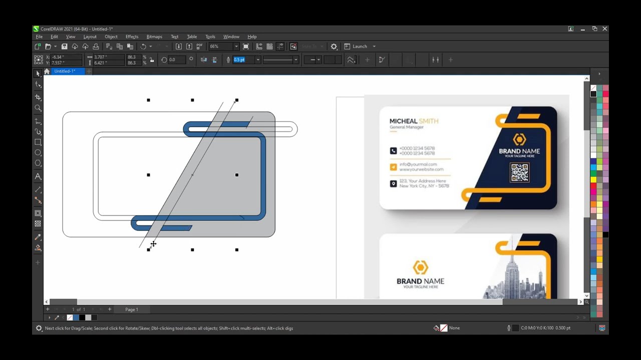Image resolution: width=641 pixels, height=360 pixels.
Task: Toggle the snap off icon
Action: click(293, 46)
